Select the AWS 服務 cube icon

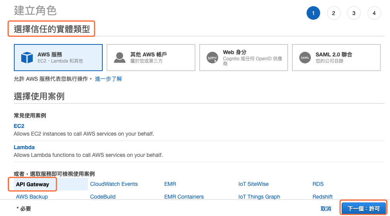[x=27, y=58]
